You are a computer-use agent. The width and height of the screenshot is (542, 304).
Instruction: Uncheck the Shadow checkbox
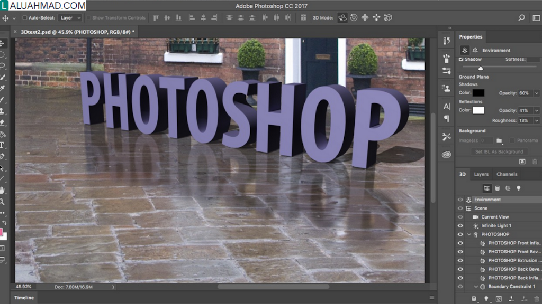pos(461,59)
